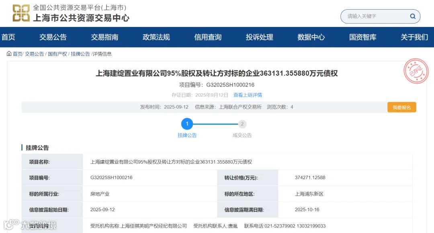Navigate to 挂牌公告 breadcrumb link
The image size is (434, 233).
pyautogui.click(x=82, y=54)
